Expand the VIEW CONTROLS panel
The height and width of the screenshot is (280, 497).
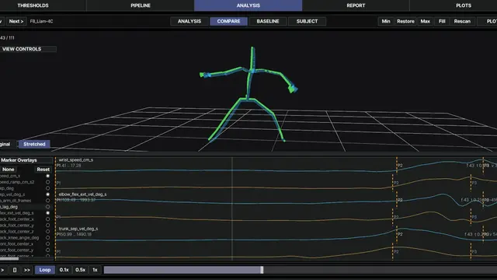(x=28, y=49)
